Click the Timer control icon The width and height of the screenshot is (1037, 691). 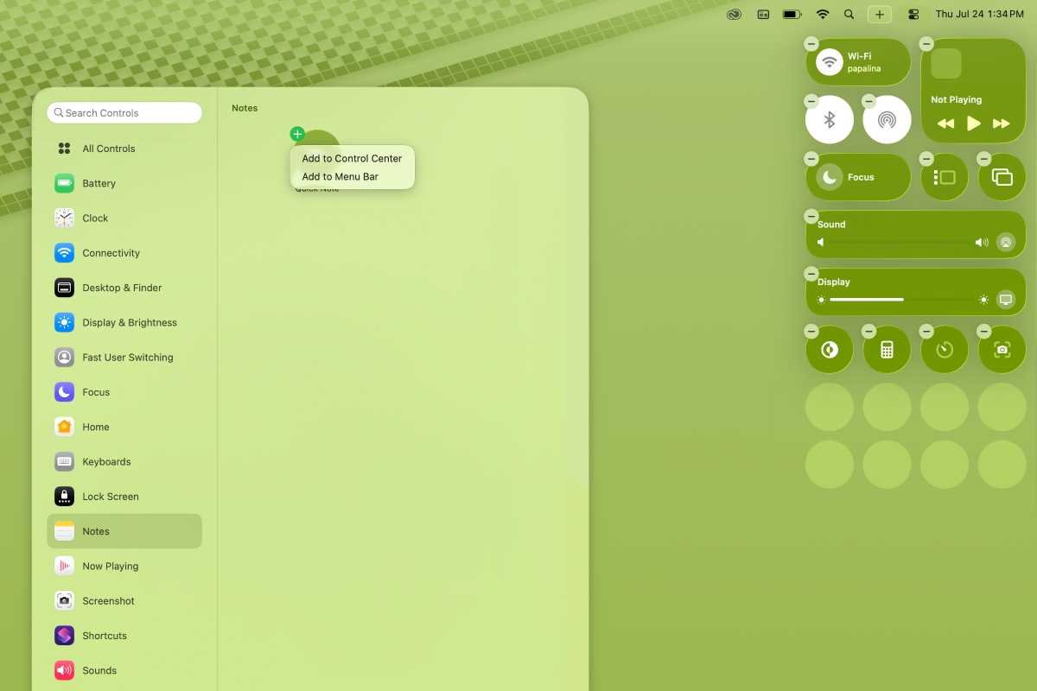(945, 350)
